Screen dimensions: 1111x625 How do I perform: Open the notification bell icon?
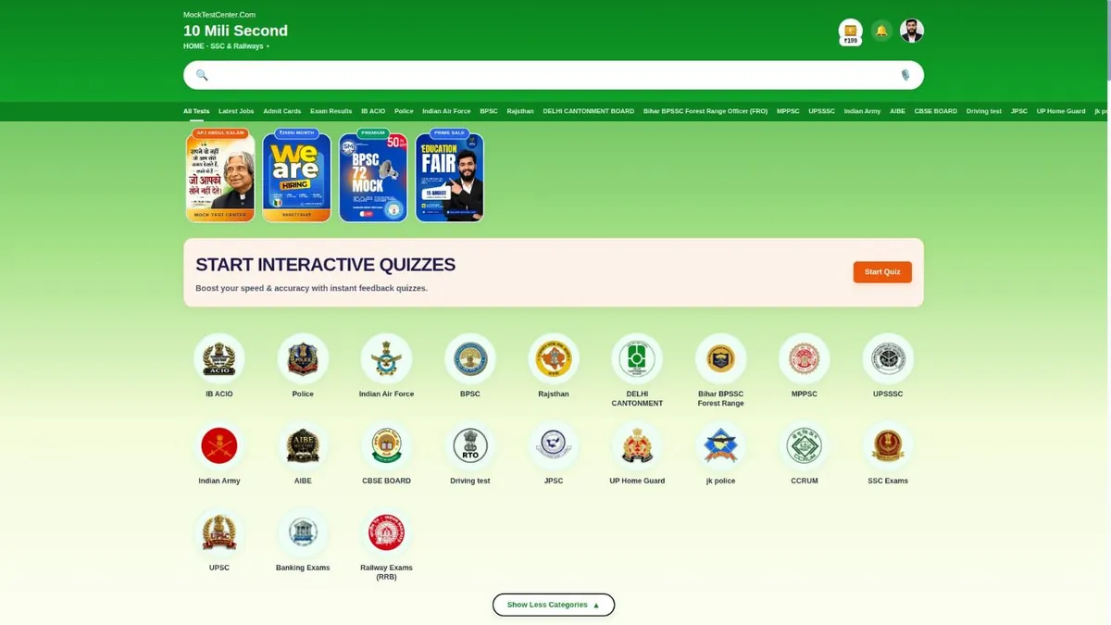pos(881,31)
